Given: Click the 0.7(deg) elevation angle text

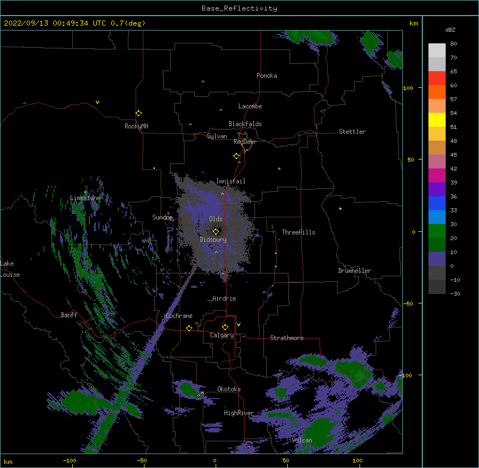Looking at the screenshot, I should (x=128, y=23).
